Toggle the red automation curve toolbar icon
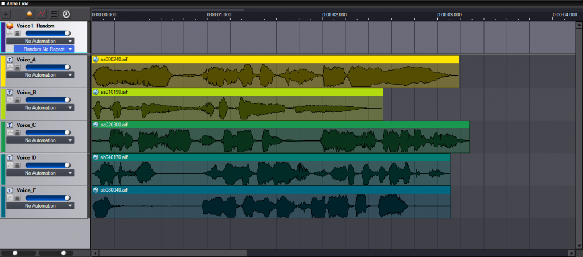The height and width of the screenshot is (257, 583). [x=42, y=14]
